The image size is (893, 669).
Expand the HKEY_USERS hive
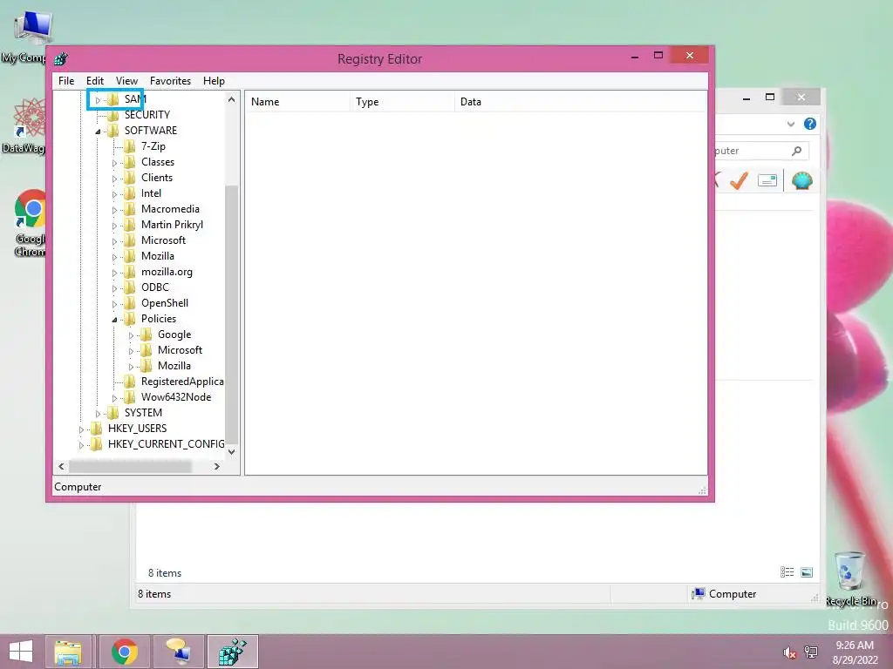tap(81, 429)
